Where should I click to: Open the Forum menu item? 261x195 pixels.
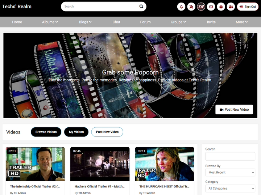[145, 22]
